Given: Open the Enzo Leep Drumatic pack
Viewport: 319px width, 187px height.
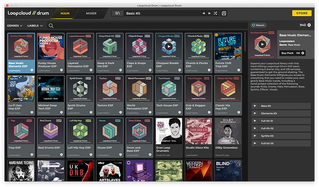Looking at the screenshot, I should [x=169, y=137].
